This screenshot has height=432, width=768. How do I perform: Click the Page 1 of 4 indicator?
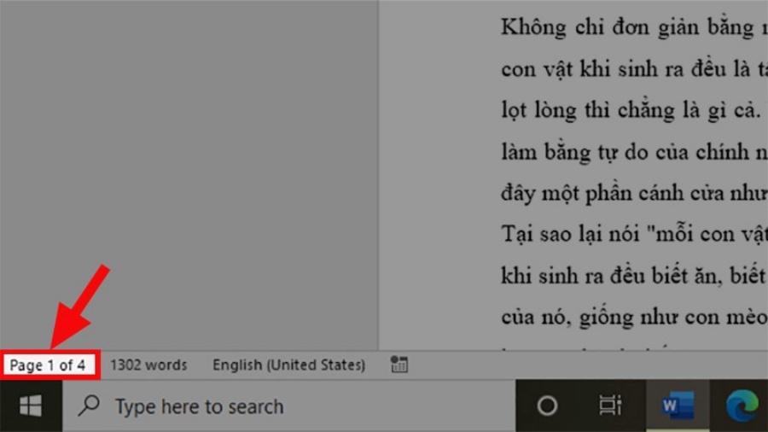click(48, 365)
